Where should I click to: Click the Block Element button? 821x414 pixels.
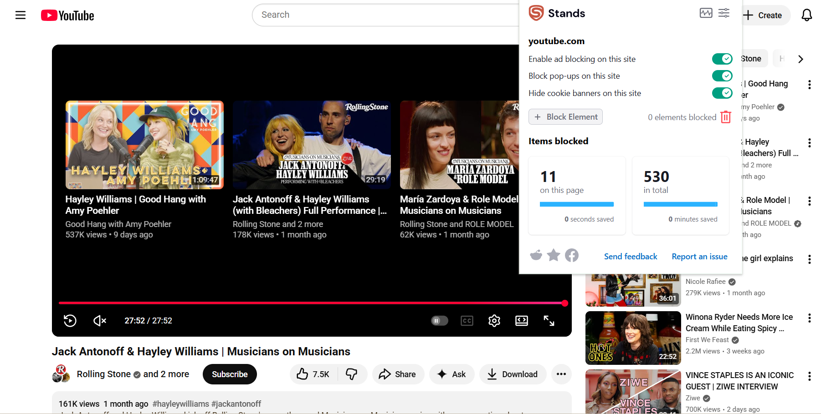(x=565, y=117)
